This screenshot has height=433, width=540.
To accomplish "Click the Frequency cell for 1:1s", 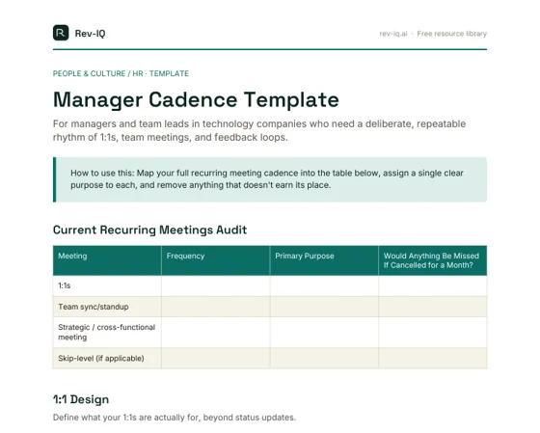I will [x=216, y=285].
